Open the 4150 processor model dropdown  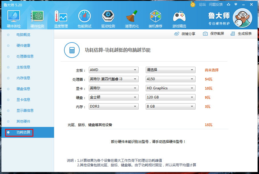coord(170,79)
